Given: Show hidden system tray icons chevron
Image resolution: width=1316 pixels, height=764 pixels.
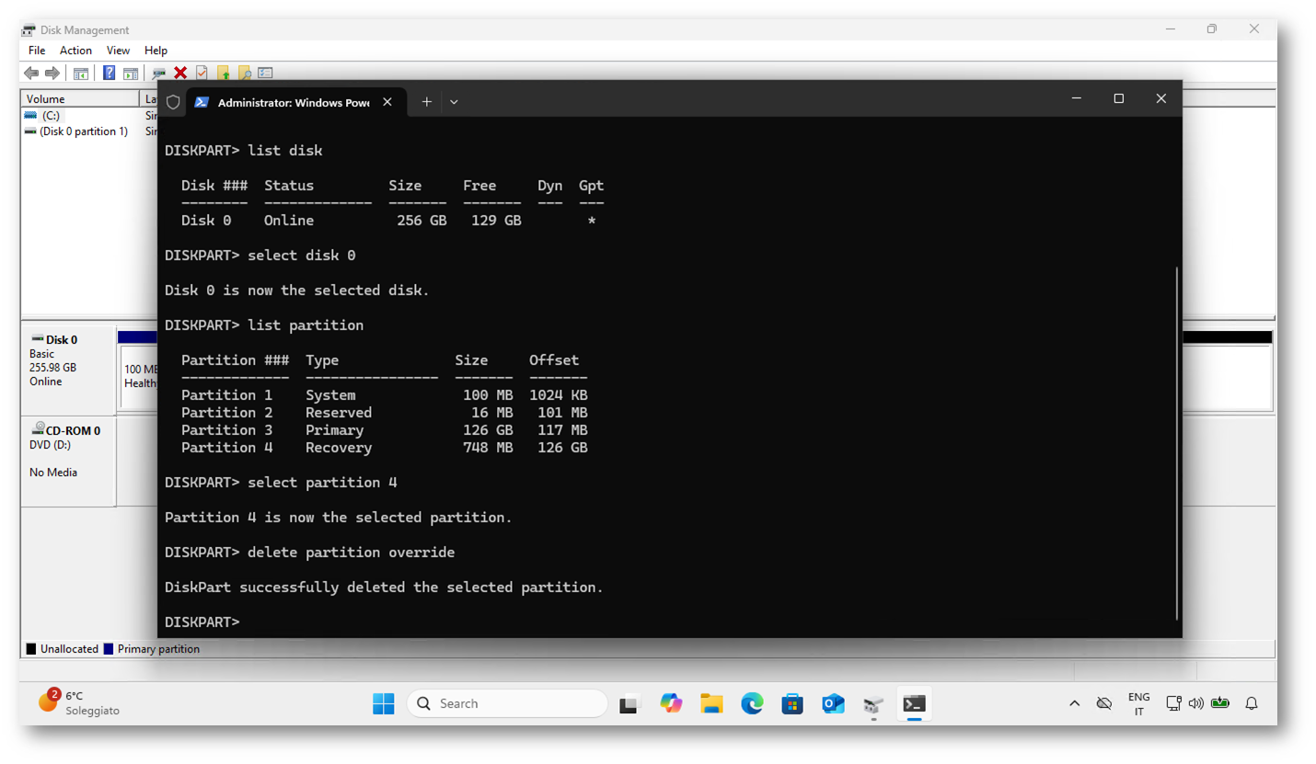Looking at the screenshot, I should coord(1074,703).
